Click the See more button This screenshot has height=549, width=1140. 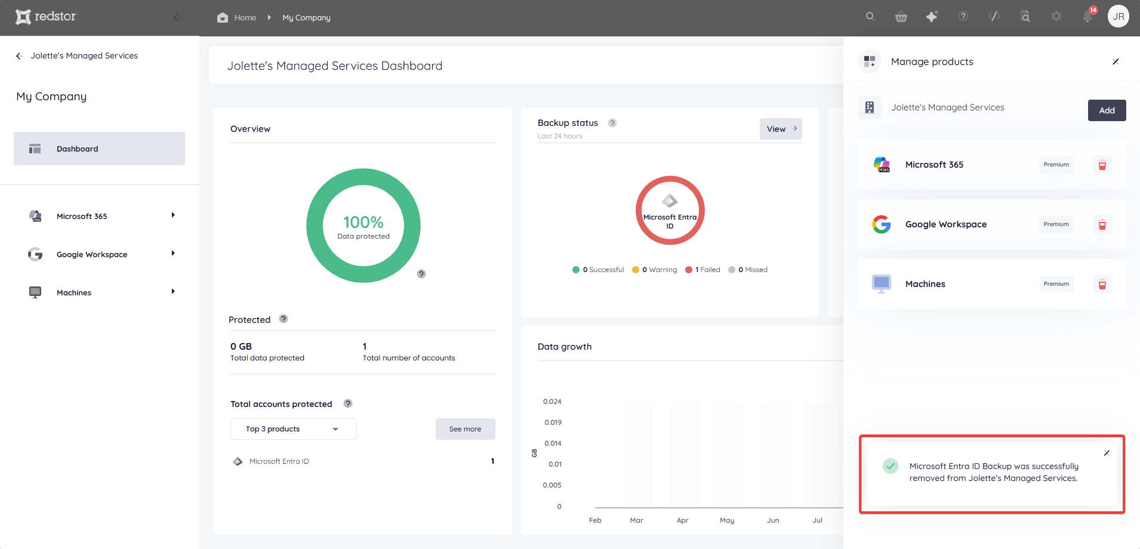click(466, 429)
